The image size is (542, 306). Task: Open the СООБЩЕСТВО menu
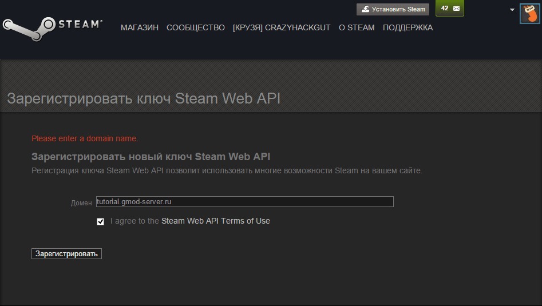click(x=196, y=27)
